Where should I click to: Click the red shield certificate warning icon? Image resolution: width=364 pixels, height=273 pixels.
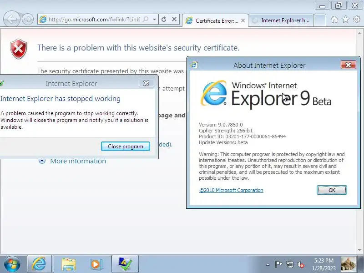pos(19,49)
